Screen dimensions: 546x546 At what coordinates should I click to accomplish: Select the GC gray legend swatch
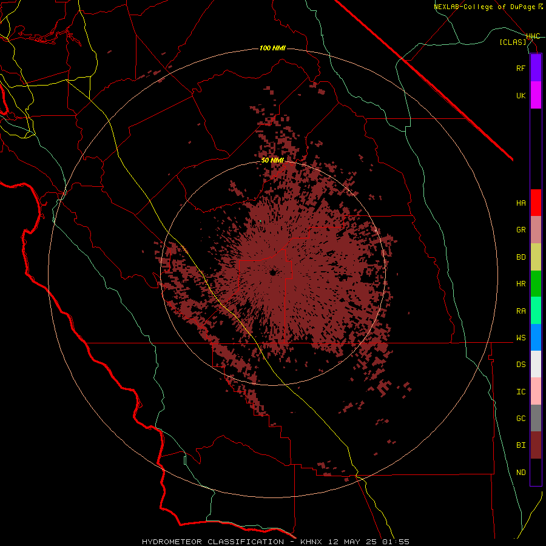coord(536,418)
